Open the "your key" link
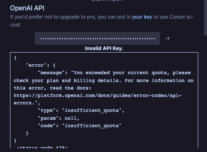 coord(142,17)
